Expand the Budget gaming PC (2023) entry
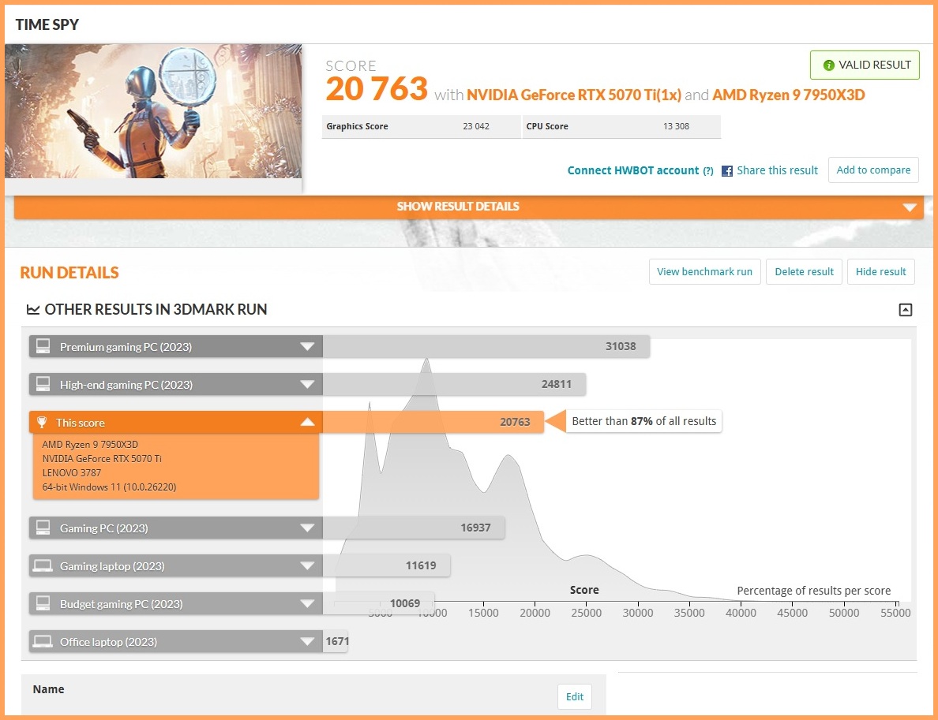 pos(307,603)
